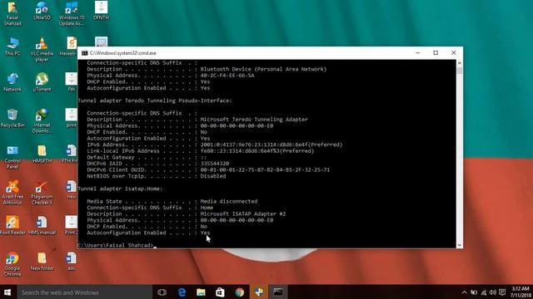Open the DFNTH file on desktop
The image size is (533, 299).
[101, 11]
